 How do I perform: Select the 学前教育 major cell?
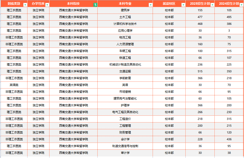(x=125, y=78)
